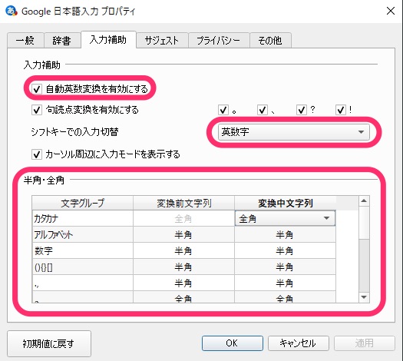The width and height of the screenshot is (403, 361).
Task: Toggle the ! exclamation mark checkbox
Action: [341, 110]
